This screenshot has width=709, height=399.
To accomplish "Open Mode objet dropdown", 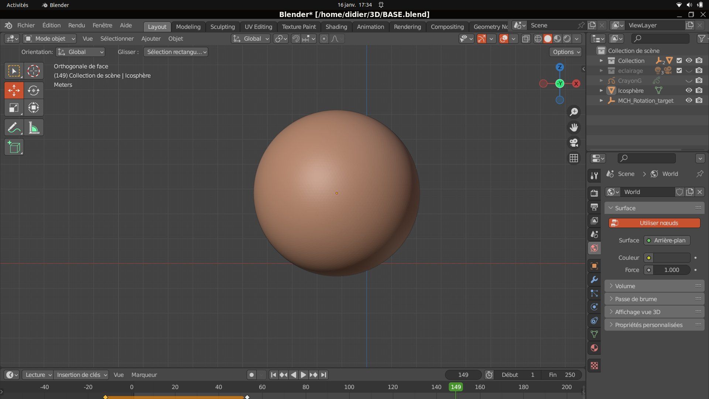I will pos(49,39).
